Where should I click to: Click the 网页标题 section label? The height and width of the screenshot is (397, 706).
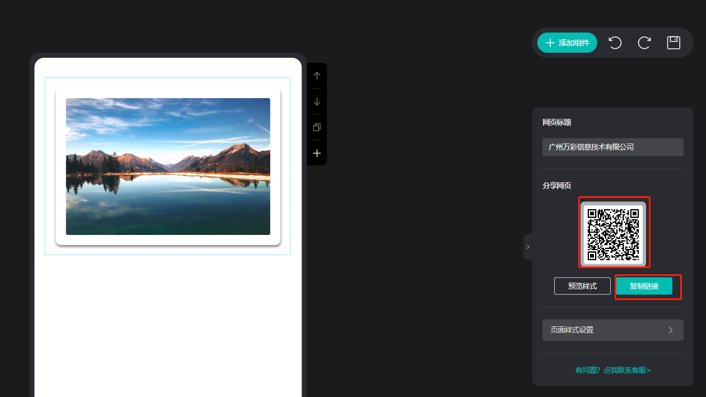[556, 122]
